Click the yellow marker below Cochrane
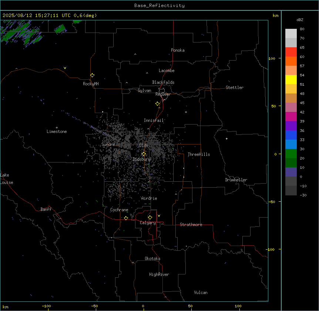319x311 pixels. click(126, 218)
